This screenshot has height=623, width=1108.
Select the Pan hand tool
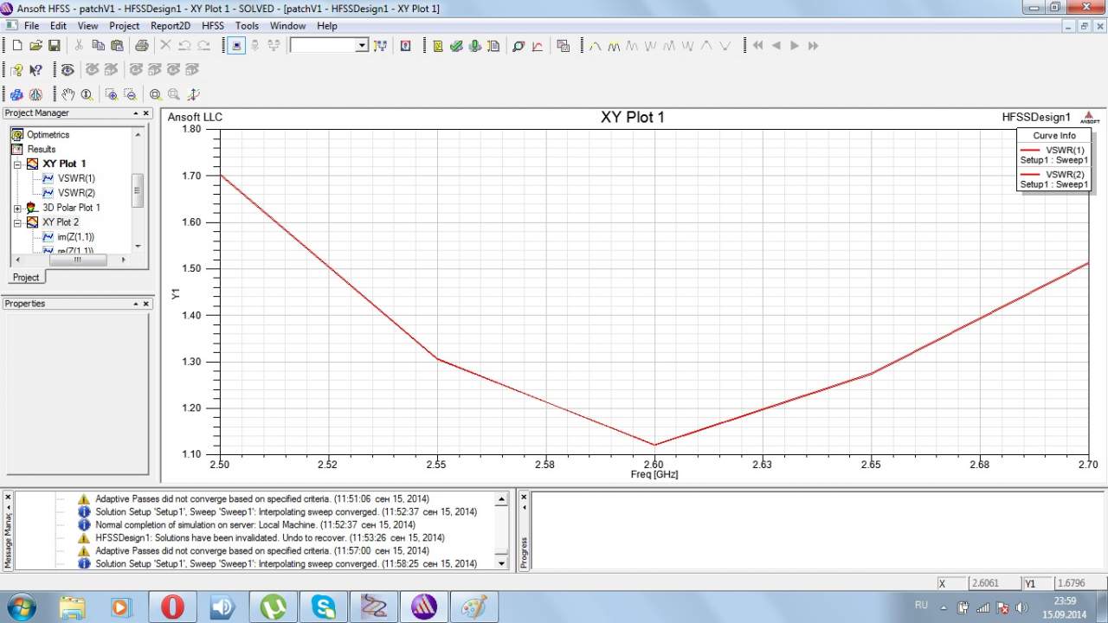pos(68,94)
